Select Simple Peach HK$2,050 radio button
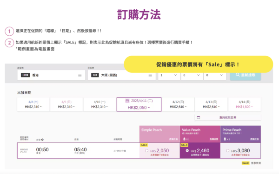The height and width of the screenshot is (174, 279). pyautogui.click(x=146, y=150)
